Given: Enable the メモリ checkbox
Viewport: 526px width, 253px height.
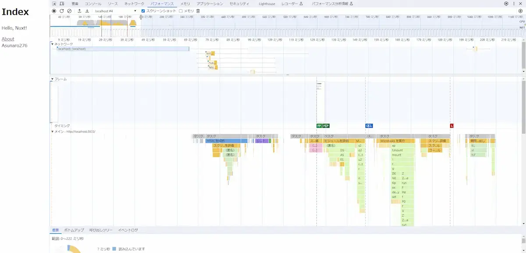Looking at the screenshot, I should tap(181, 11).
